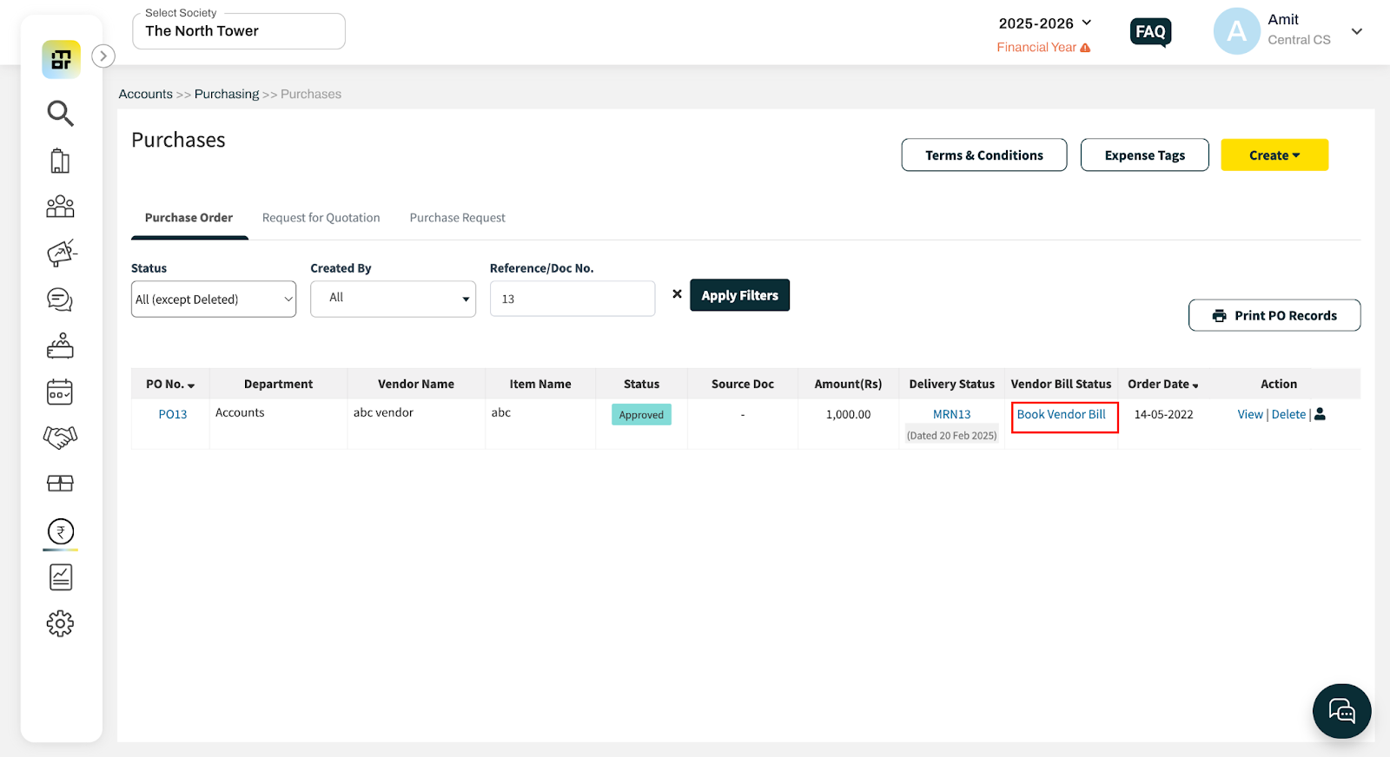
Task: Open the members group icon in sidebar
Action: click(x=60, y=207)
